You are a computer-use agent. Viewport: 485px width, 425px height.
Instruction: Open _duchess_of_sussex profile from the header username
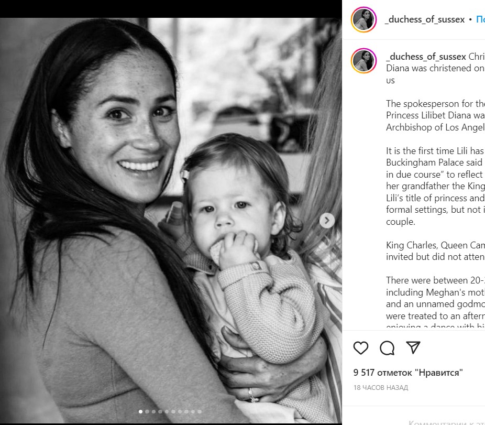pyautogui.click(x=425, y=19)
